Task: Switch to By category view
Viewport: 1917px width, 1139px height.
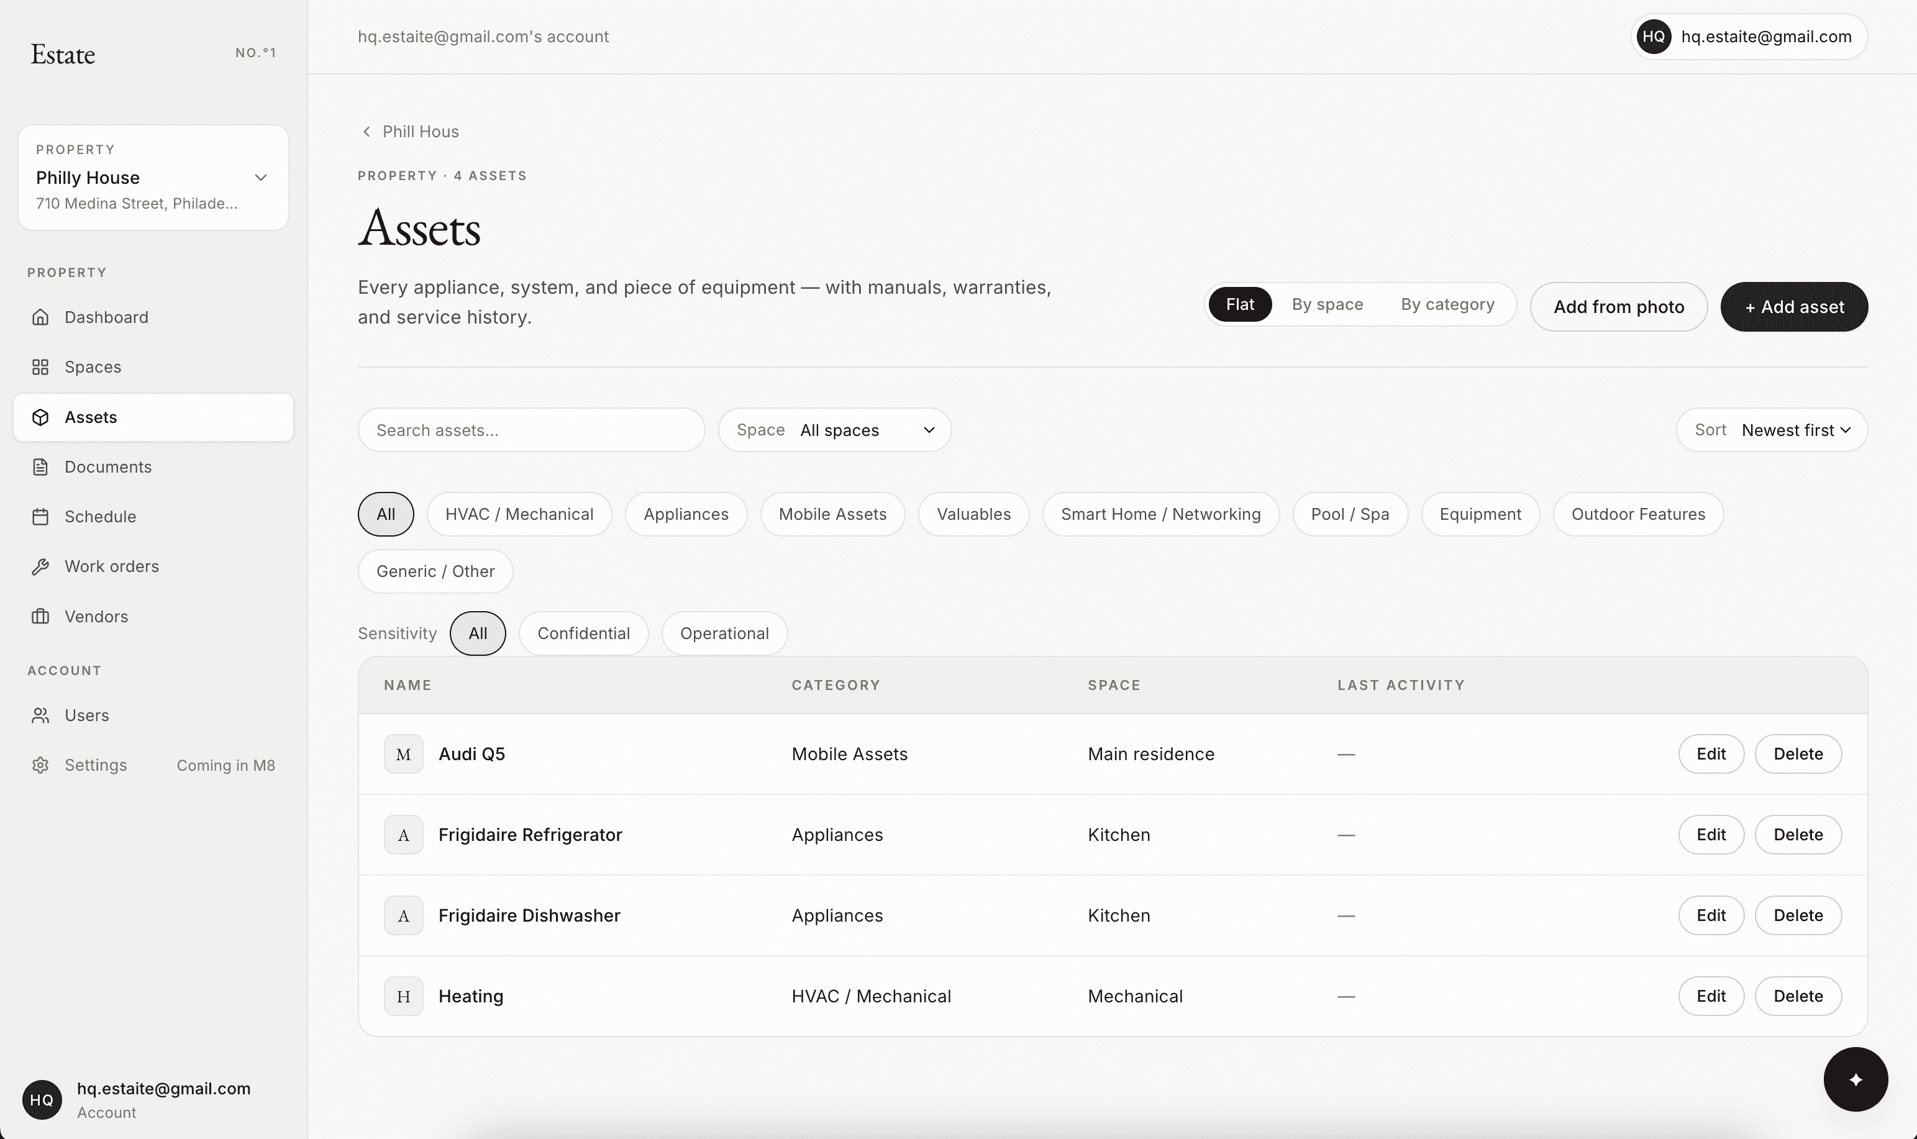Action: [x=1447, y=304]
